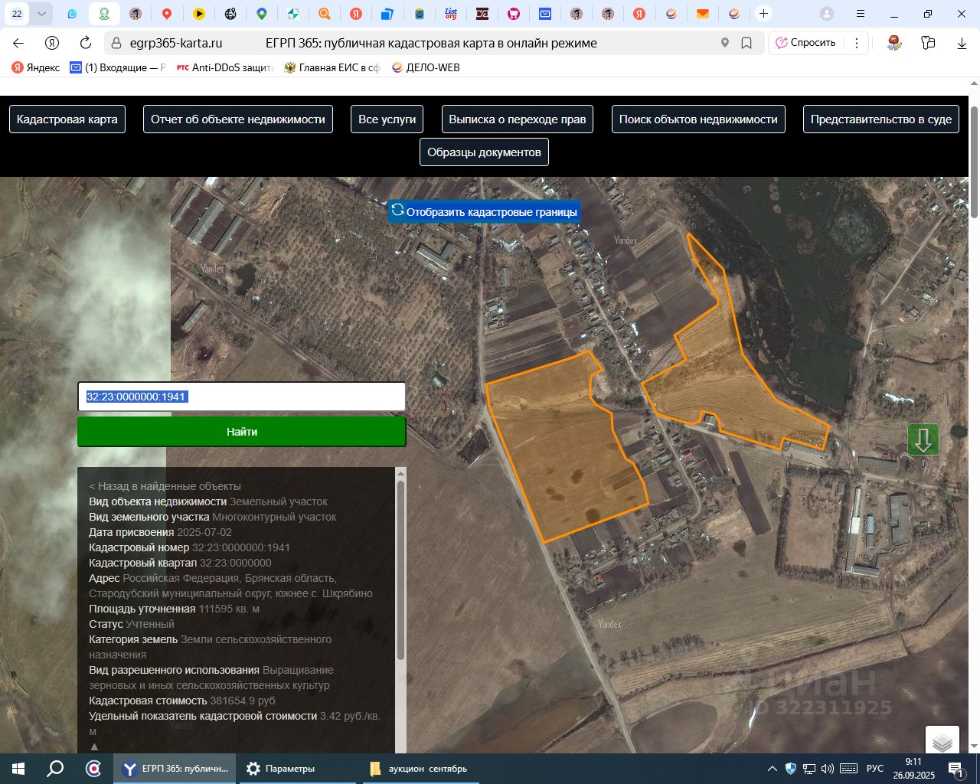Open the map layers switcher

tap(942, 741)
